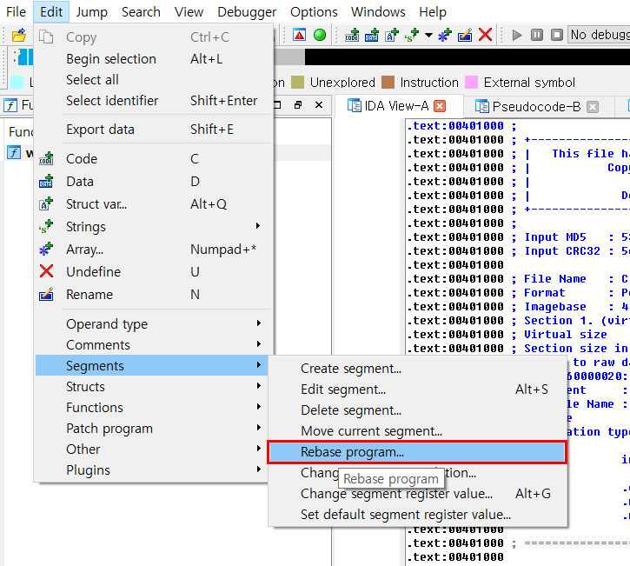Click the green circle toolbar icon
Image resolution: width=630 pixels, height=566 pixels.
point(320,35)
